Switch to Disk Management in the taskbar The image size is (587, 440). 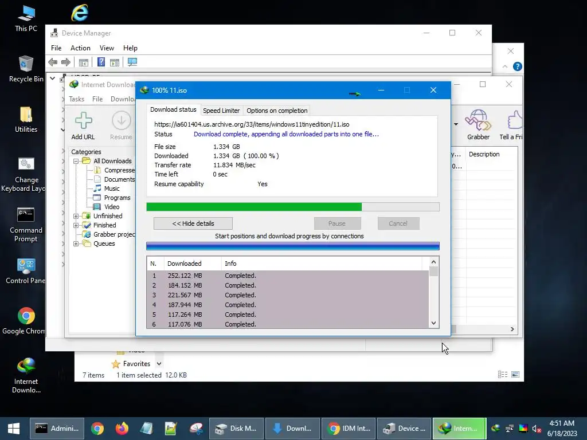tap(236, 429)
